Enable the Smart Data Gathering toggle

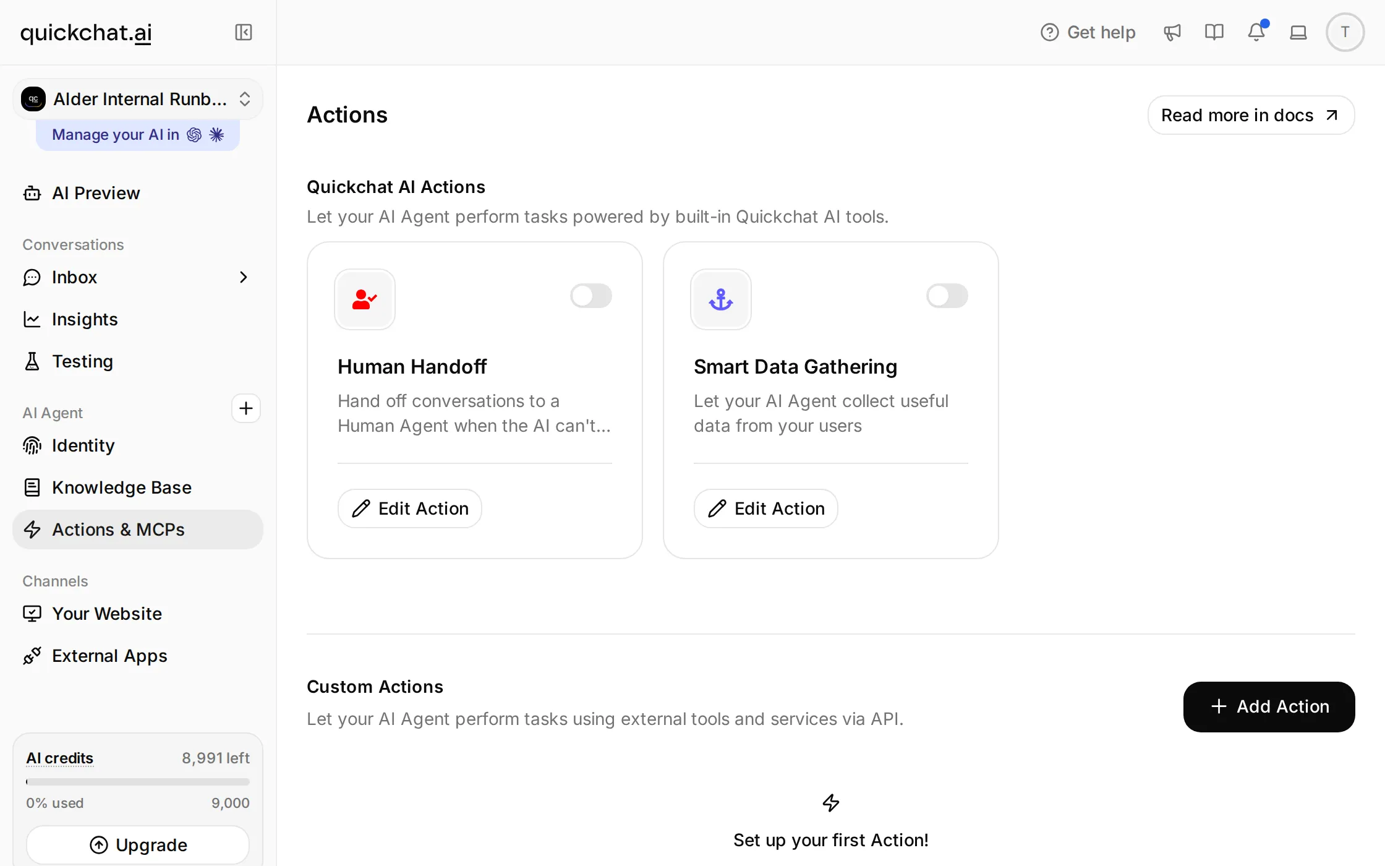(947, 296)
